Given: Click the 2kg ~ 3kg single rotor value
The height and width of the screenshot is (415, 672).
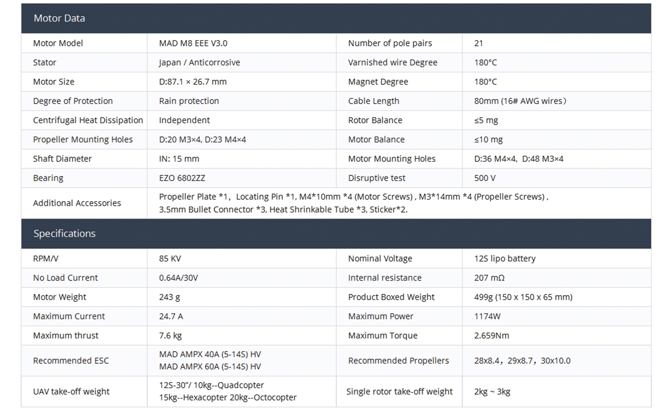Looking at the screenshot, I should (492, 392).
